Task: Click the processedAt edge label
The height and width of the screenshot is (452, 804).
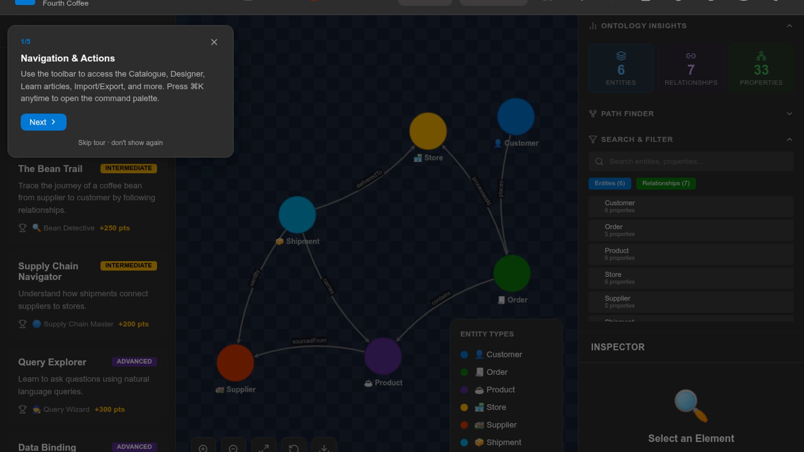Action: coord(481,191)
